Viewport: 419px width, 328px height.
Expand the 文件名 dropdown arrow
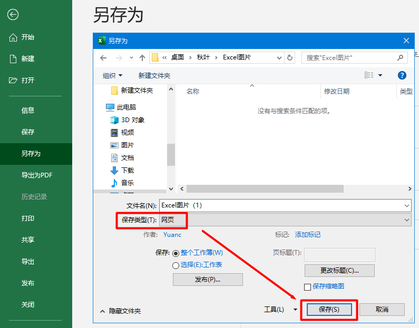click(x=407, y=206)
